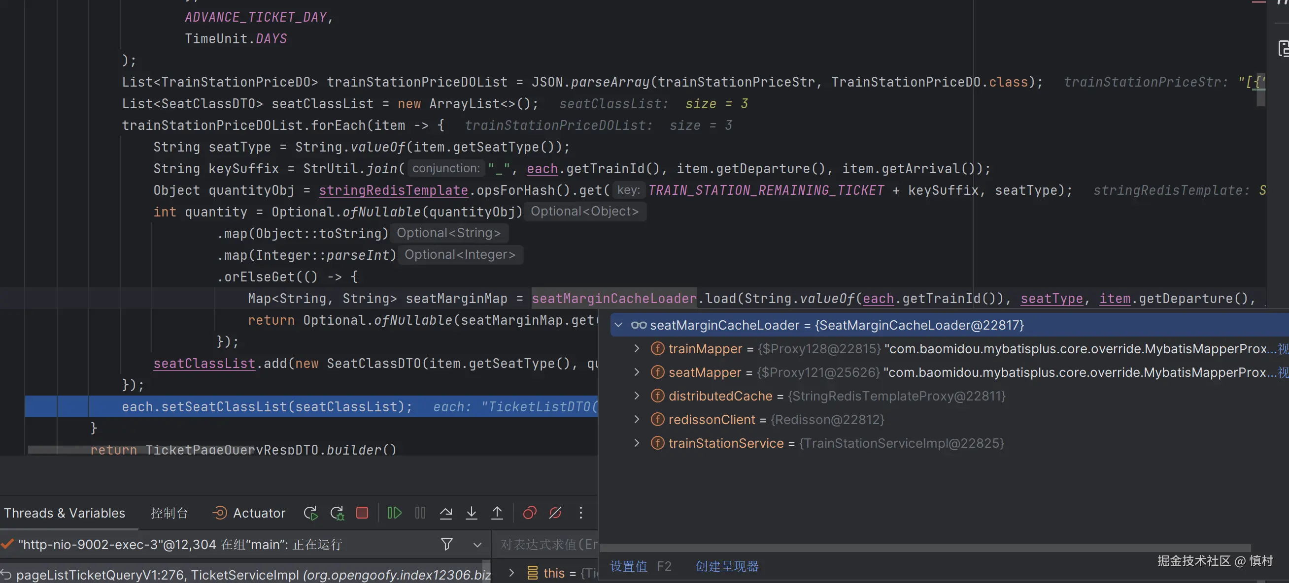Collapse seatMarginCacheLoader node
1289x583 pixels.
[618, 325]
